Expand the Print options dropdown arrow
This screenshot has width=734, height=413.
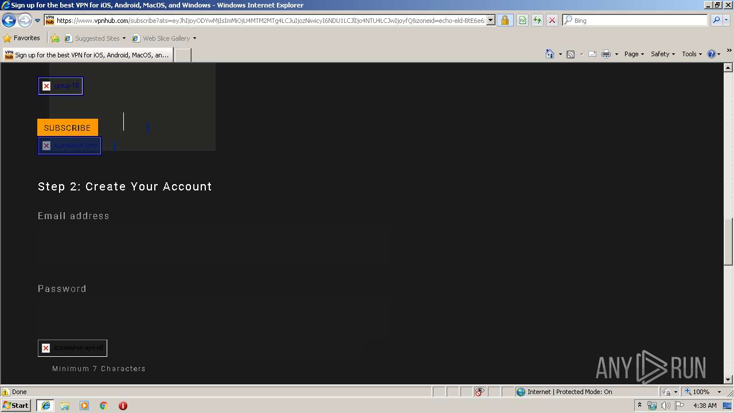[616, 54]
